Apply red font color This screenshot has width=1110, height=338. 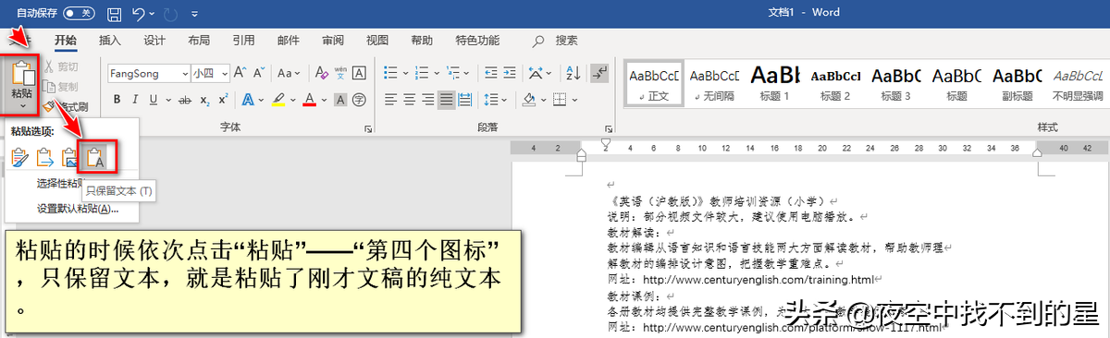click(309, 99)
